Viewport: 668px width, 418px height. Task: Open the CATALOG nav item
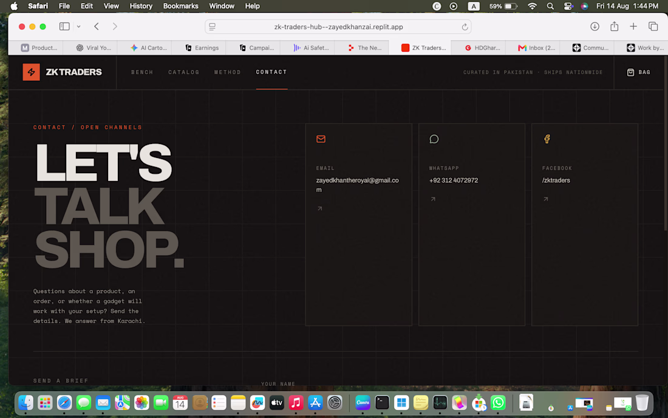(183, 72)
